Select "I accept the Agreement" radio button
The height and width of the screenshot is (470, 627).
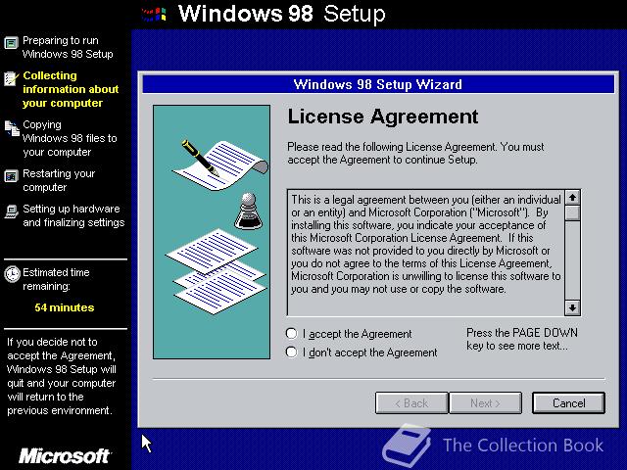point(292,333)
